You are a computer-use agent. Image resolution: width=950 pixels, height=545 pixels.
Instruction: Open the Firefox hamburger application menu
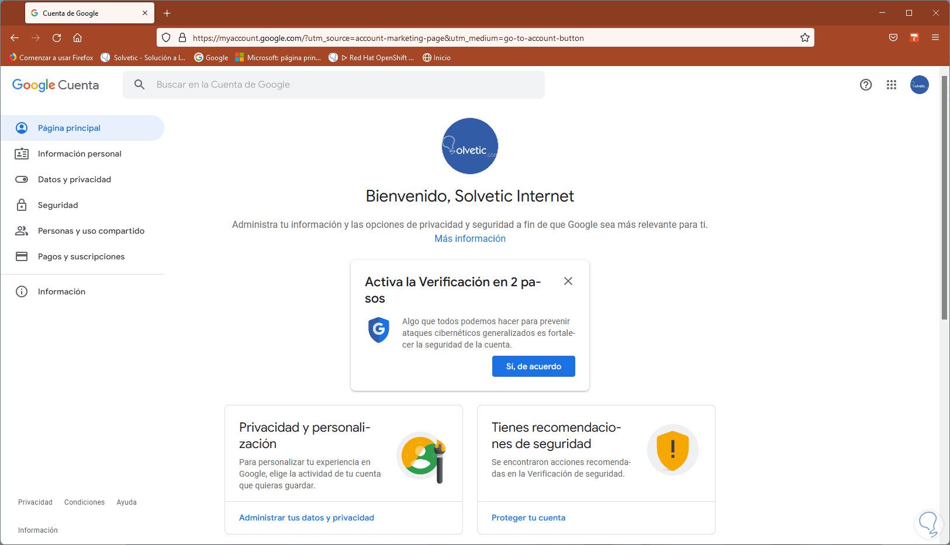935,38
